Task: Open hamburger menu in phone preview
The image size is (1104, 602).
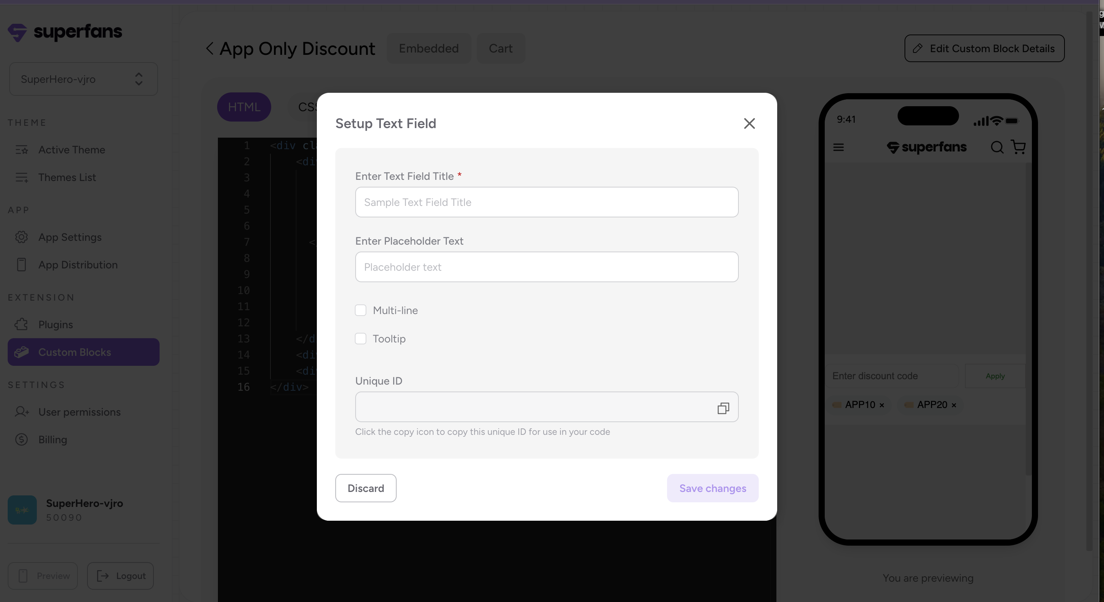Action: (838, 147)
